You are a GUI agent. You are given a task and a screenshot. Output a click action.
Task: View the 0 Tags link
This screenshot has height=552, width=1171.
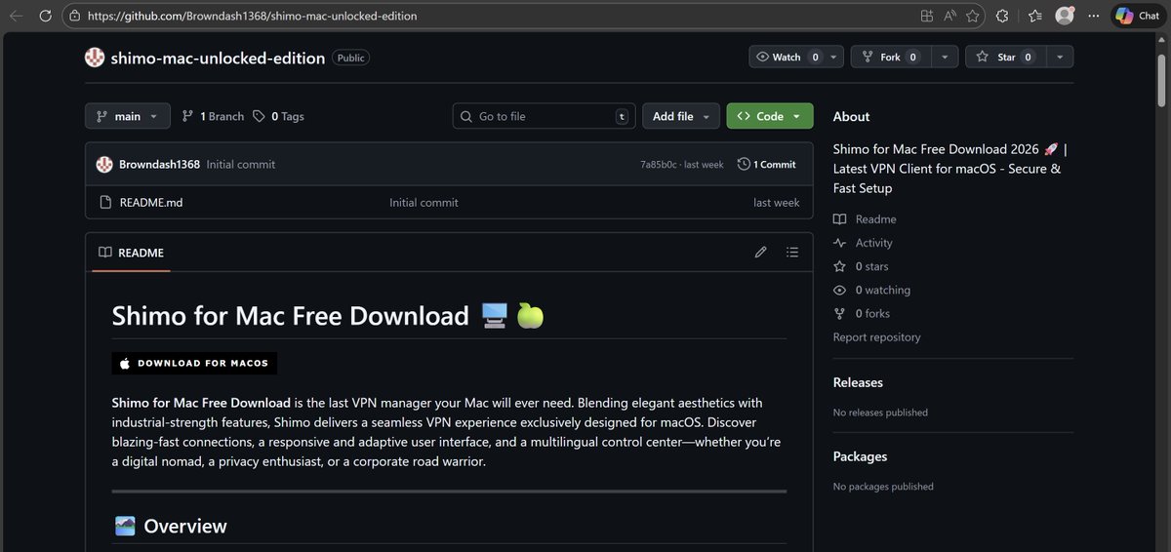click(x=278, y=116)
